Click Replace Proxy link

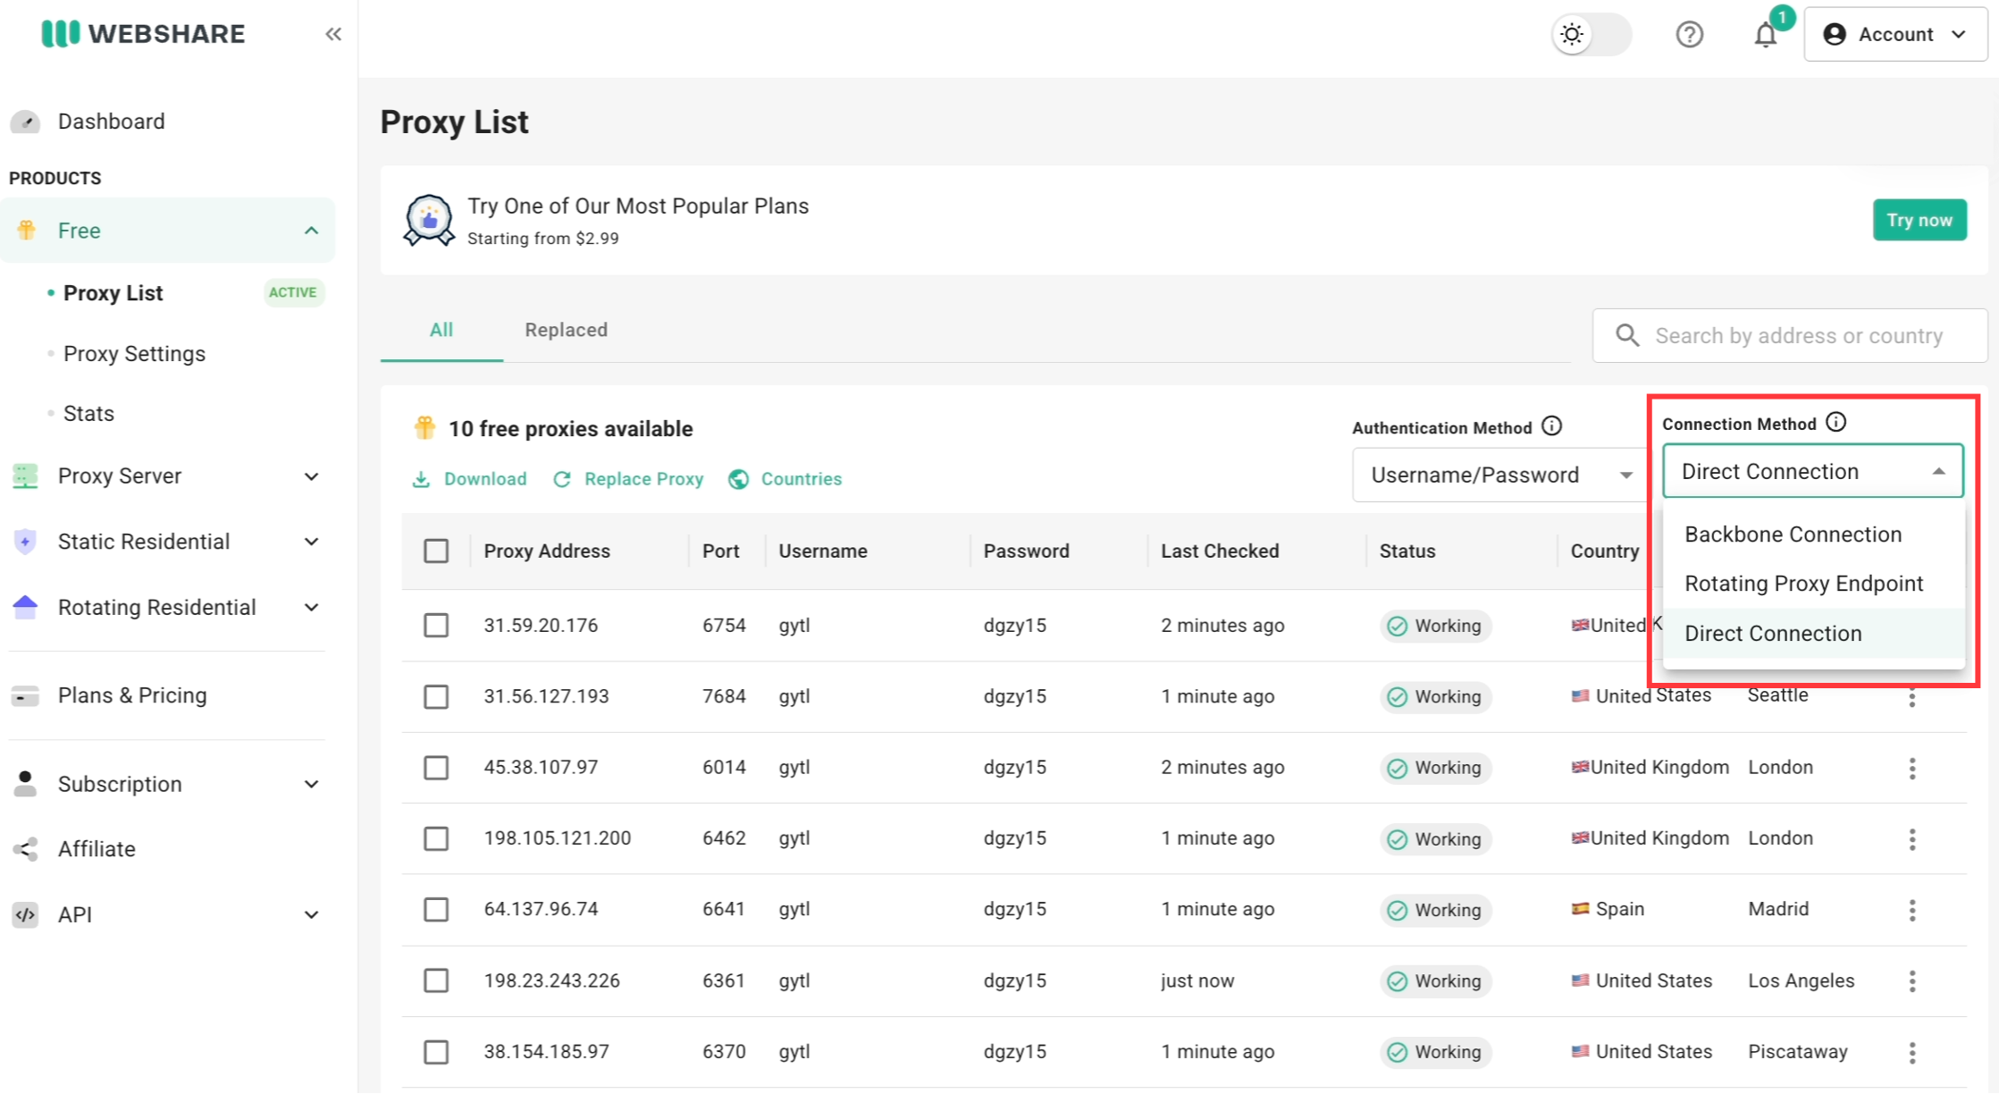[x=628, y=479]
